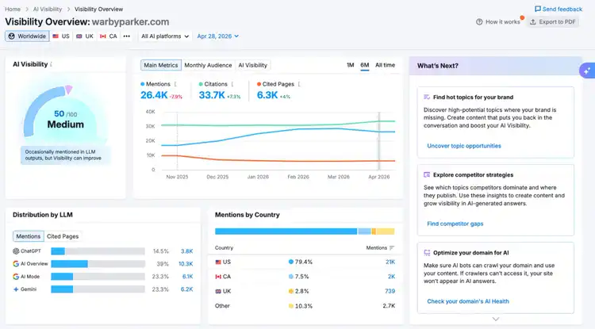The height and width of the screenshot is (329, 595).
Task: Click ChatGPT 3.8K mentions value
Action: coord(186,251)
